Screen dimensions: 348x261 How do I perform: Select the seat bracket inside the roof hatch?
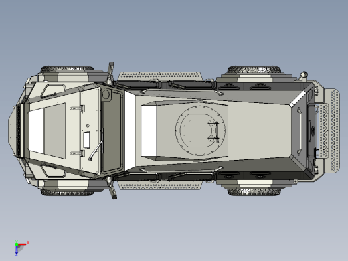[213, 131]
